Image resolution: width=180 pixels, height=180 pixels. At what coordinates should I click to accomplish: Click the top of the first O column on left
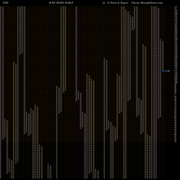pos(3,7)
